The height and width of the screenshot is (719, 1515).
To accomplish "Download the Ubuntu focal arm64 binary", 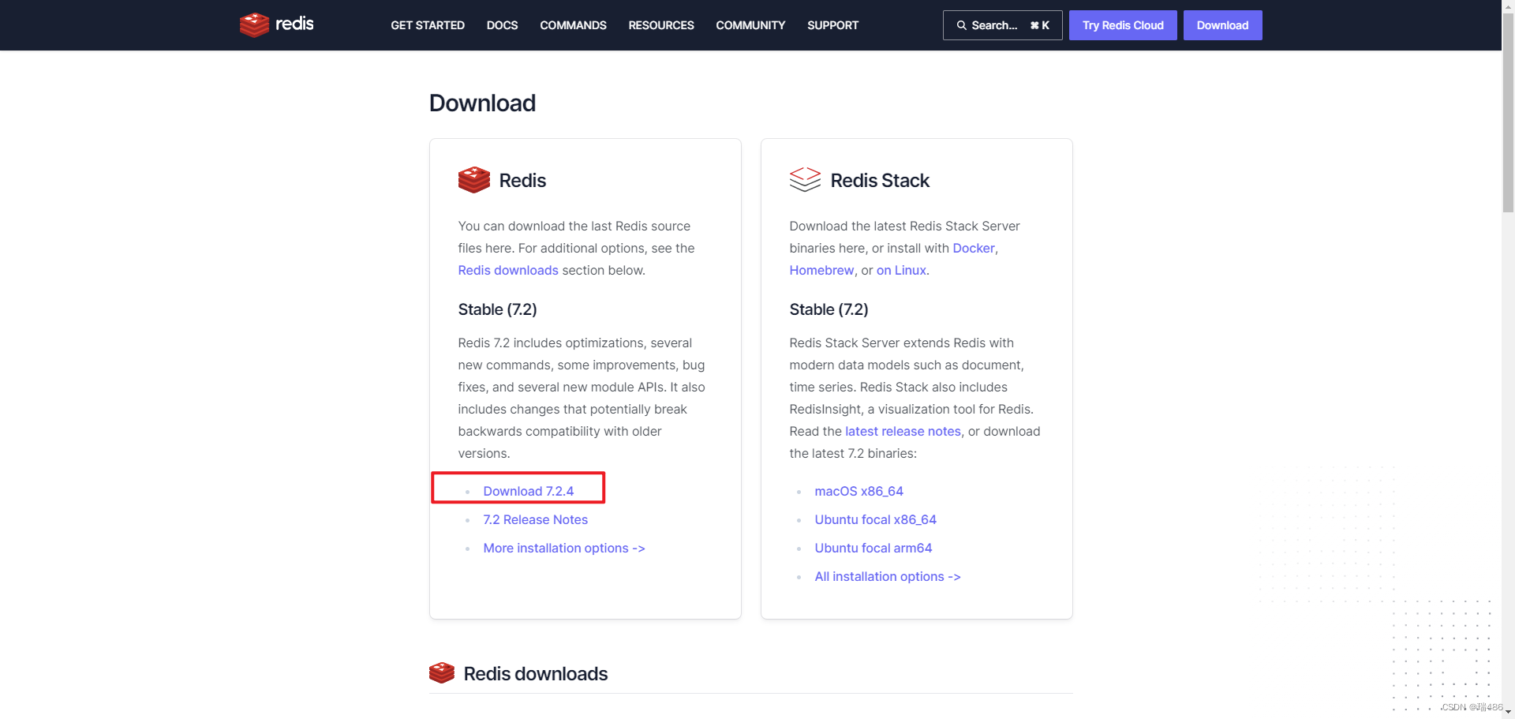I will (873, 548).
